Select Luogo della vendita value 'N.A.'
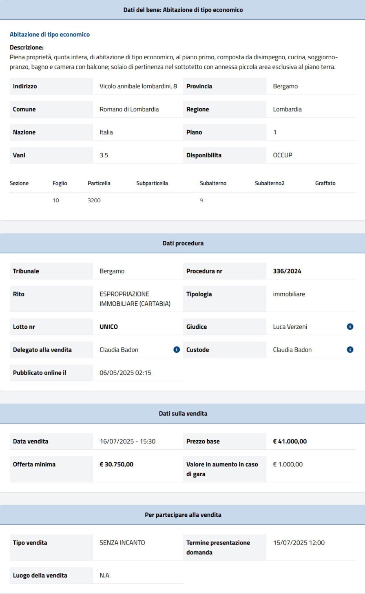The image size is (365, 594). point(105,575)
